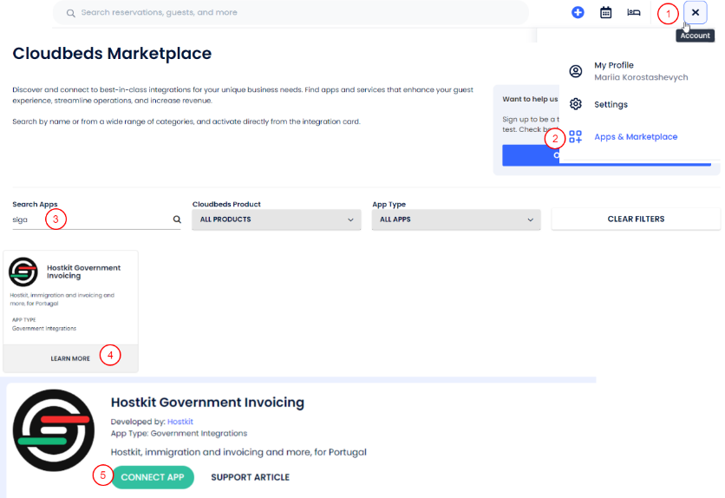Expand the ALL APPS dropdown

(x=456, y=220)
